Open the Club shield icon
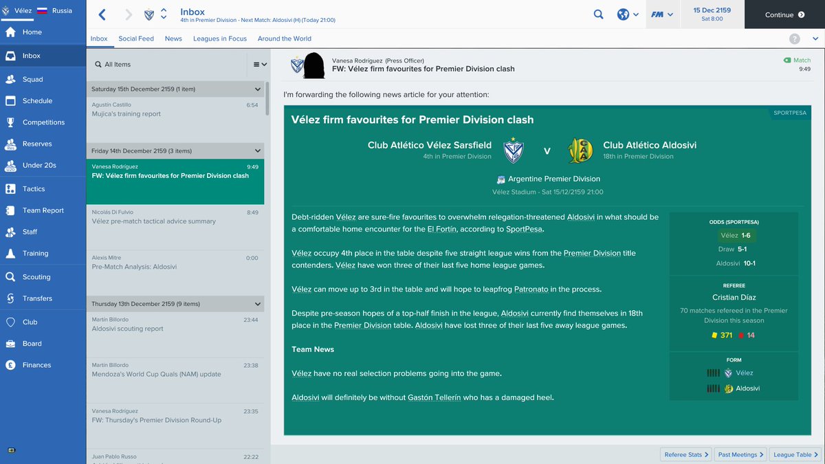Image resolution: width=825 pixels, height=464 pixels. point(10,322)
